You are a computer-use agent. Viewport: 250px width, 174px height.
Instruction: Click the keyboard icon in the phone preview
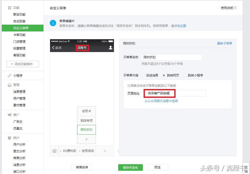click(54, 151)
